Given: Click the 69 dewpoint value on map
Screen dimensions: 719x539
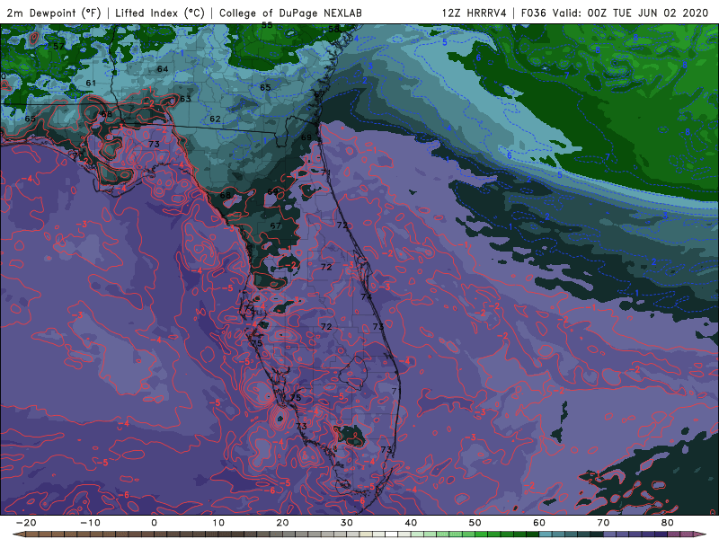Looking at the screenshot, I should coord(306,137).
